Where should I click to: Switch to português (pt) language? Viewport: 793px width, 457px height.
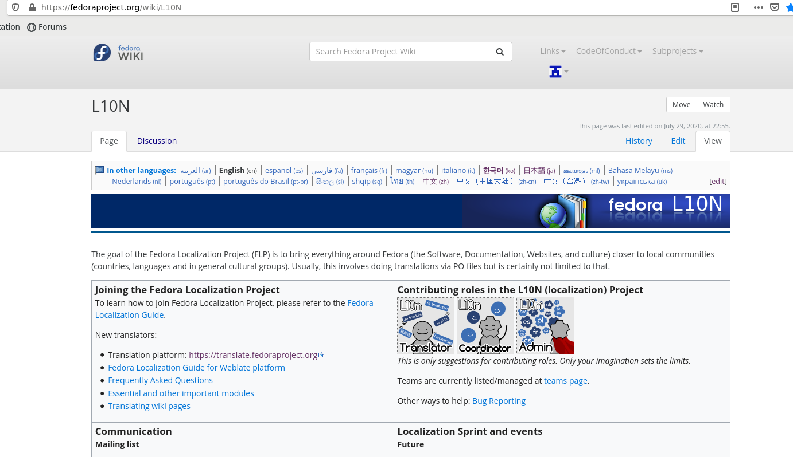coord(192,182)
